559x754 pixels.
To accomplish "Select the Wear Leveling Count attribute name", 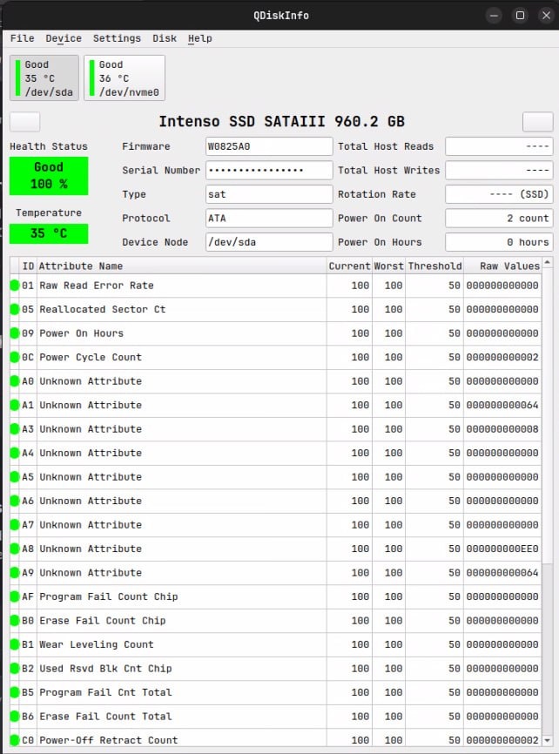I will pyautogui.click(x=97, y=644).
